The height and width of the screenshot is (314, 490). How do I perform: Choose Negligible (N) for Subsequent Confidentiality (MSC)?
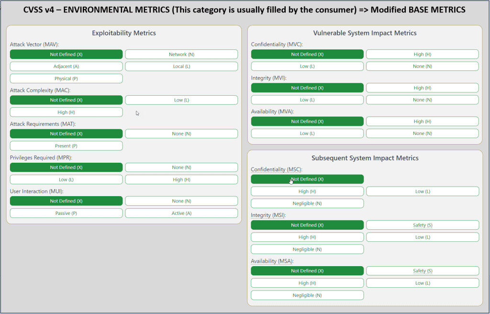pos(307,203)
